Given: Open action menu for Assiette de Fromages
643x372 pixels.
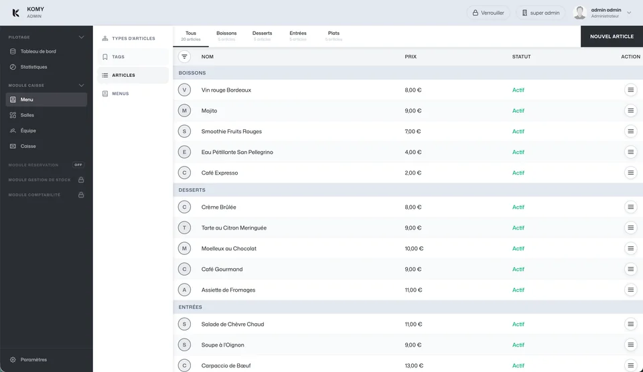Looking at the screenshot, I should point(631,290).
